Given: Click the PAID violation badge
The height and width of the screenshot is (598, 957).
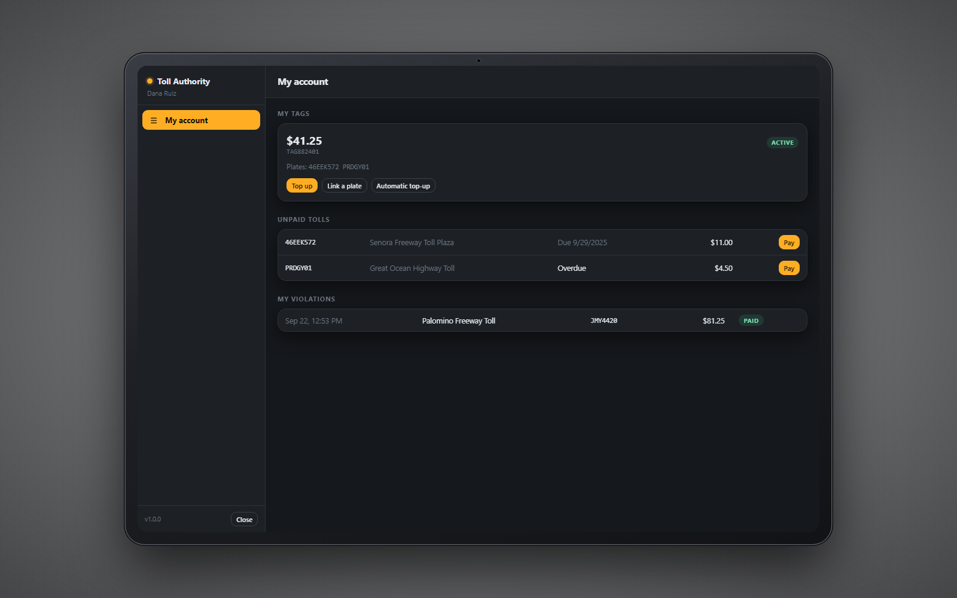Looking at the screenshot, I should tap(751, 321).
